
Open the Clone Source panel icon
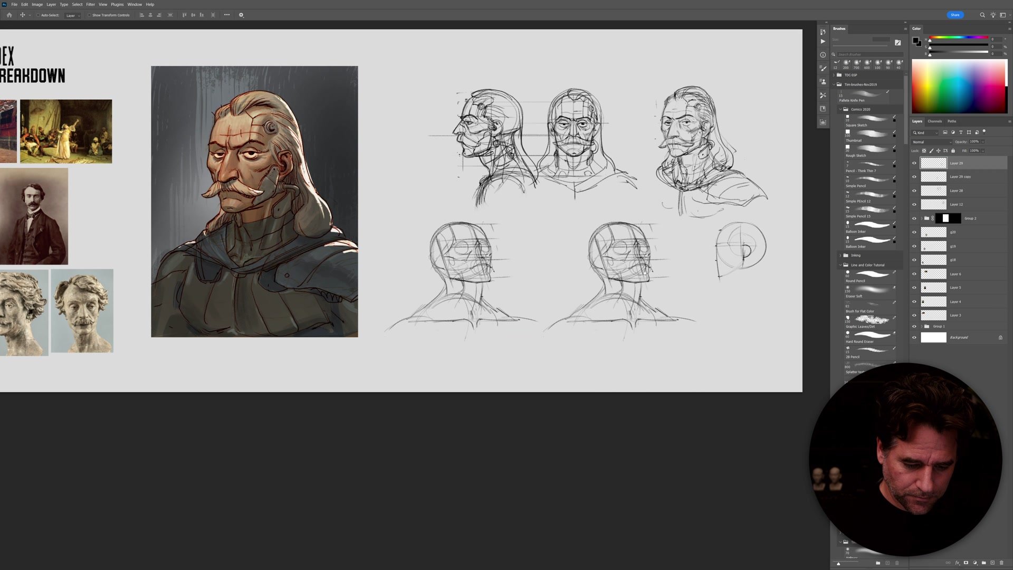pos(823,82)
